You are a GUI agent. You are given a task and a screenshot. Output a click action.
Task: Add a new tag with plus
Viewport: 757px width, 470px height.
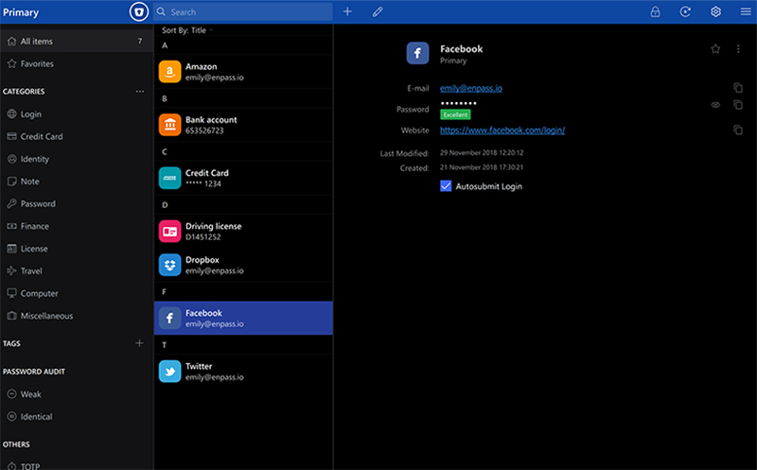pos(139,343)
